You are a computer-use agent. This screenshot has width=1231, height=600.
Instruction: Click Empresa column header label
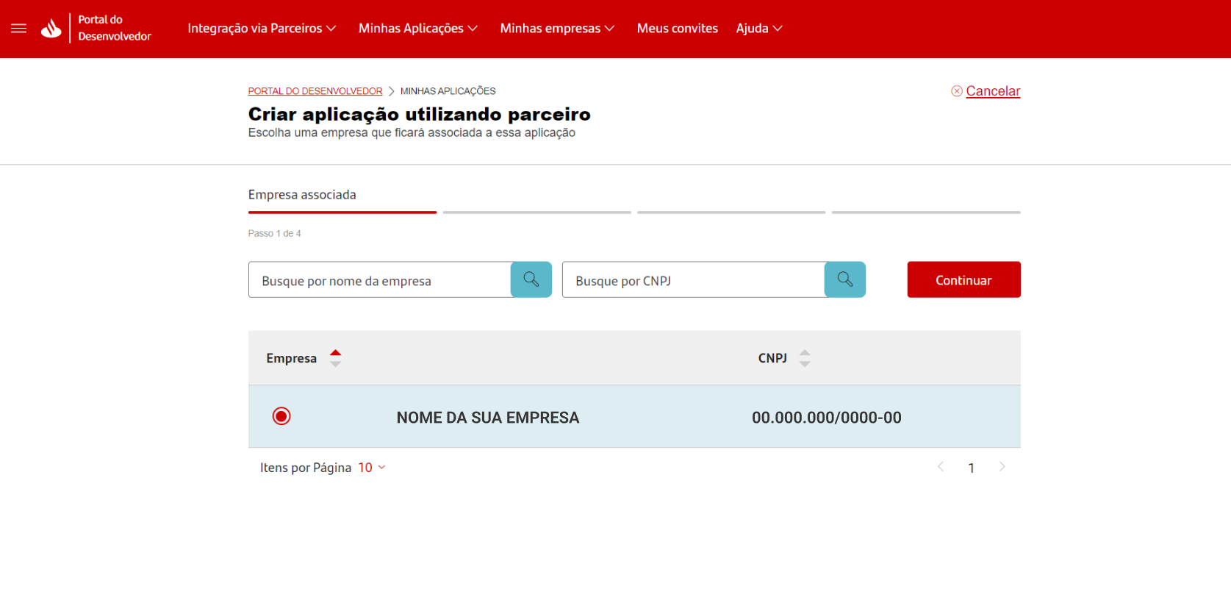[292, 358]
